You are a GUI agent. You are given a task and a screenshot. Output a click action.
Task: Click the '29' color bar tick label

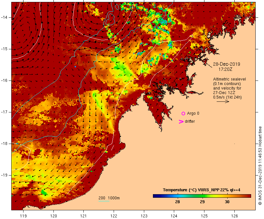point(202,202)
